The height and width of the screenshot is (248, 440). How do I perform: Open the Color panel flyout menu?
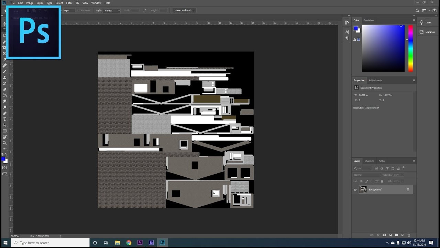414,20
